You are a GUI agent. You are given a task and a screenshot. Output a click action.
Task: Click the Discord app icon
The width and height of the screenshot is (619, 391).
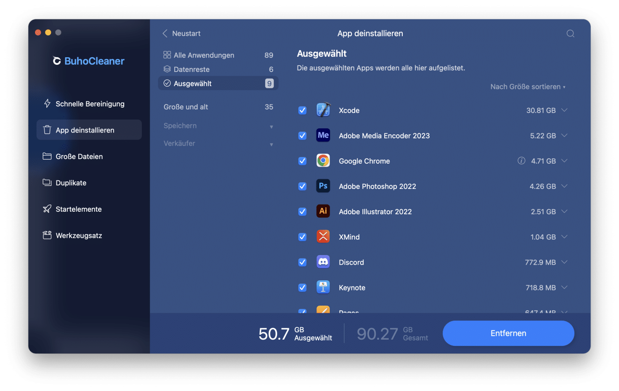coord(323,262)
